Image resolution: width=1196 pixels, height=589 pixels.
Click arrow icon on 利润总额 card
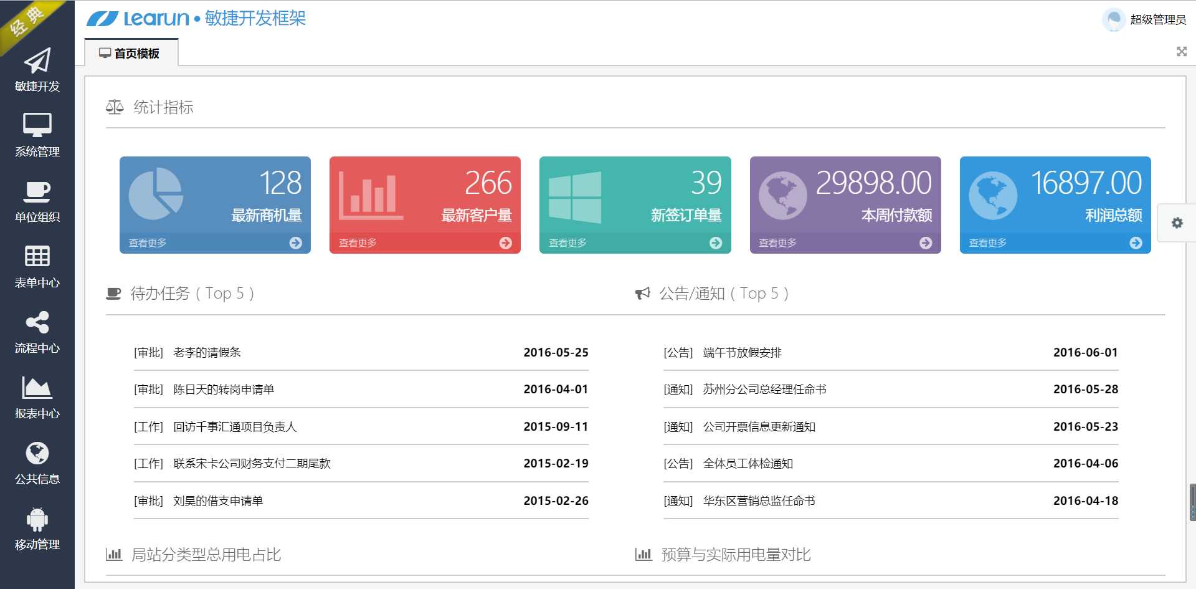coord(1136,243)
